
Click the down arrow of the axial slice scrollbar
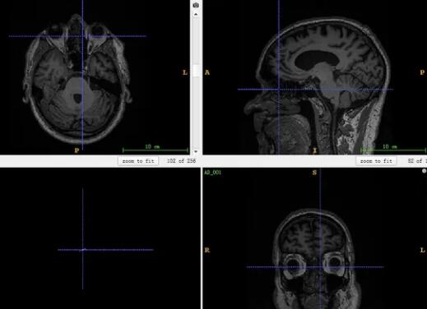[196, 151]
